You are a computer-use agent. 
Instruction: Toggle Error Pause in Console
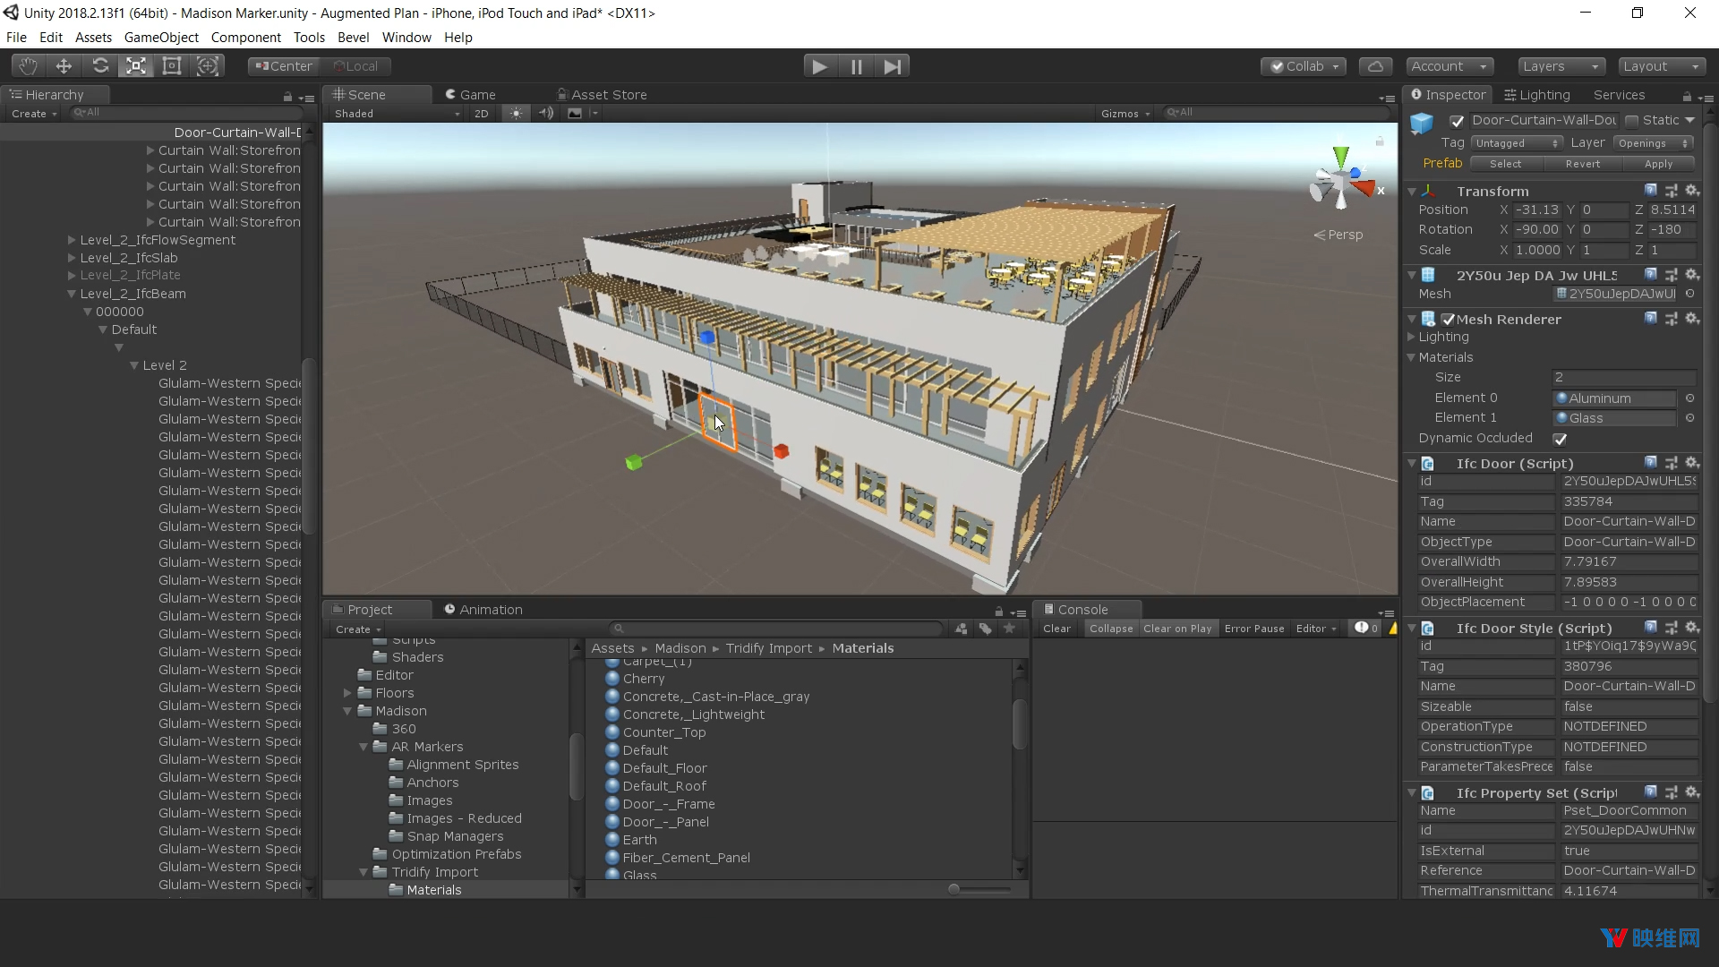(x=1254, y=629)
